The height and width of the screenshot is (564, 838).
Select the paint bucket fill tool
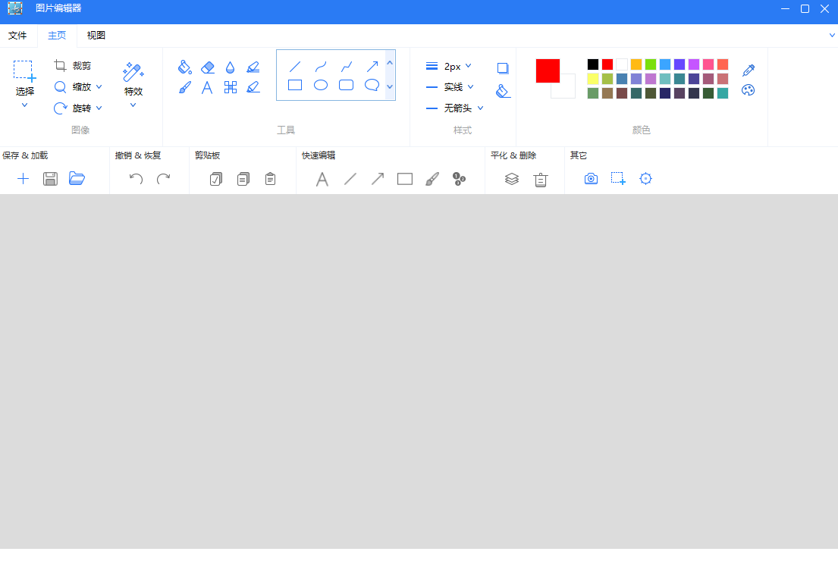click(x=184, y=67)
